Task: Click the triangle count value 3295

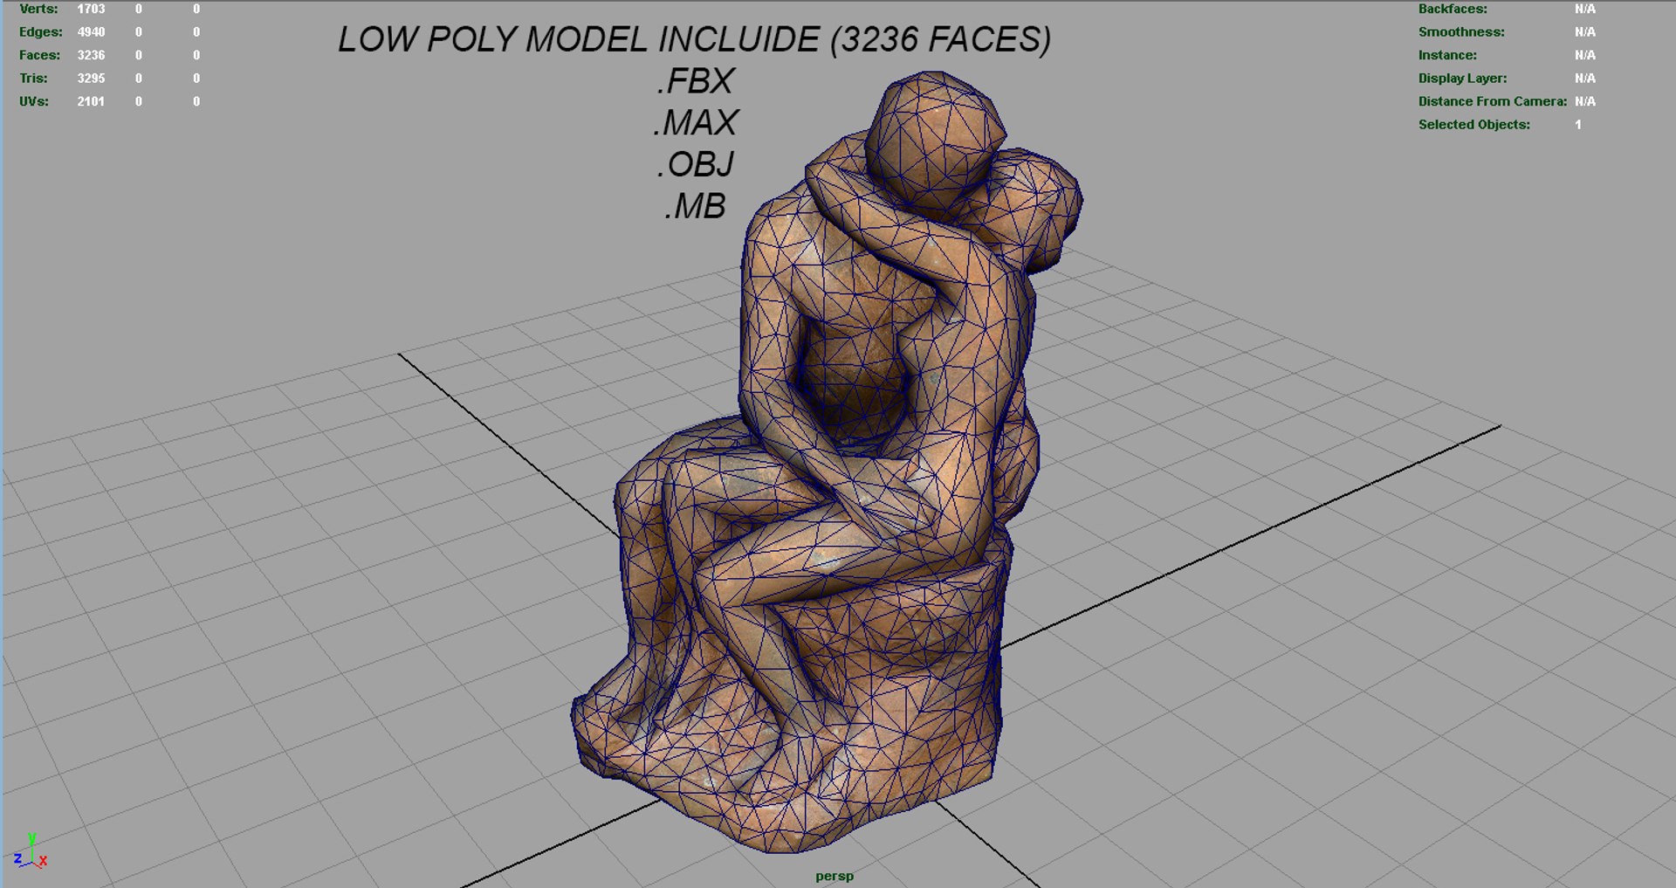Action: click(x=91, y=79)
